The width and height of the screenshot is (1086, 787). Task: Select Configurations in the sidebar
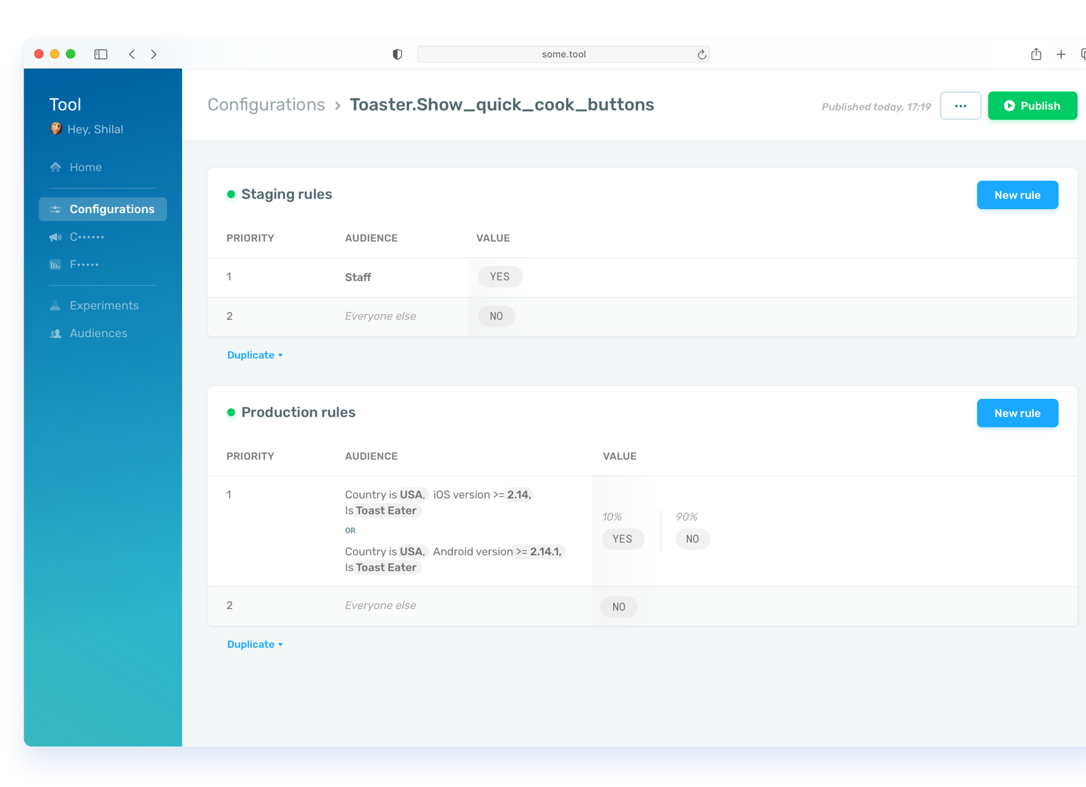[102, 209]
